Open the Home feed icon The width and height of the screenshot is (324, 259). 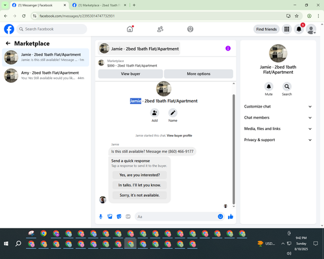(130, 29)
